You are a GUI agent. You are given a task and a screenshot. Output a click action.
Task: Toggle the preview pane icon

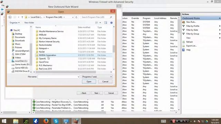coord(106,23)
